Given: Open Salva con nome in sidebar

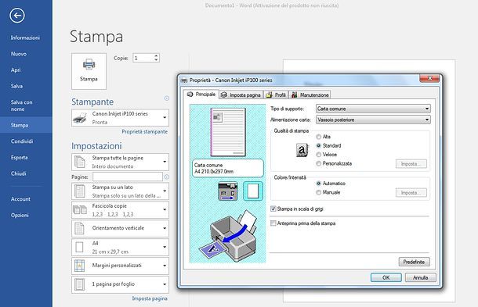Looking at the screenshot, I should point(21,105).
